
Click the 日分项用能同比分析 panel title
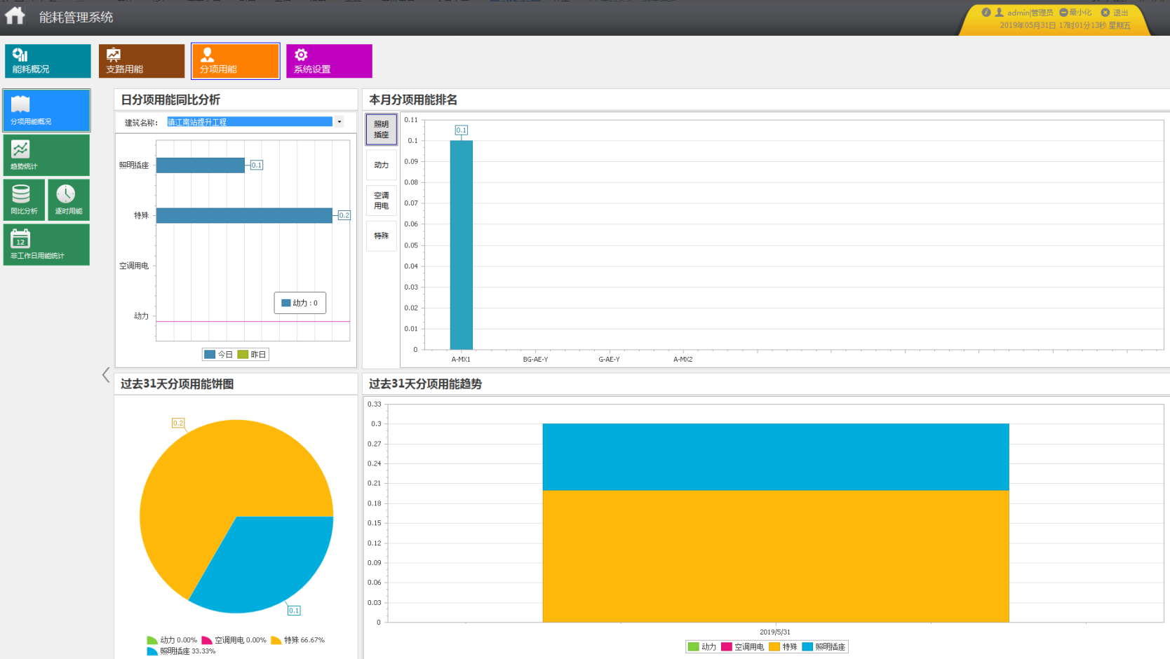pyautogui.click(x=170, y=100)
